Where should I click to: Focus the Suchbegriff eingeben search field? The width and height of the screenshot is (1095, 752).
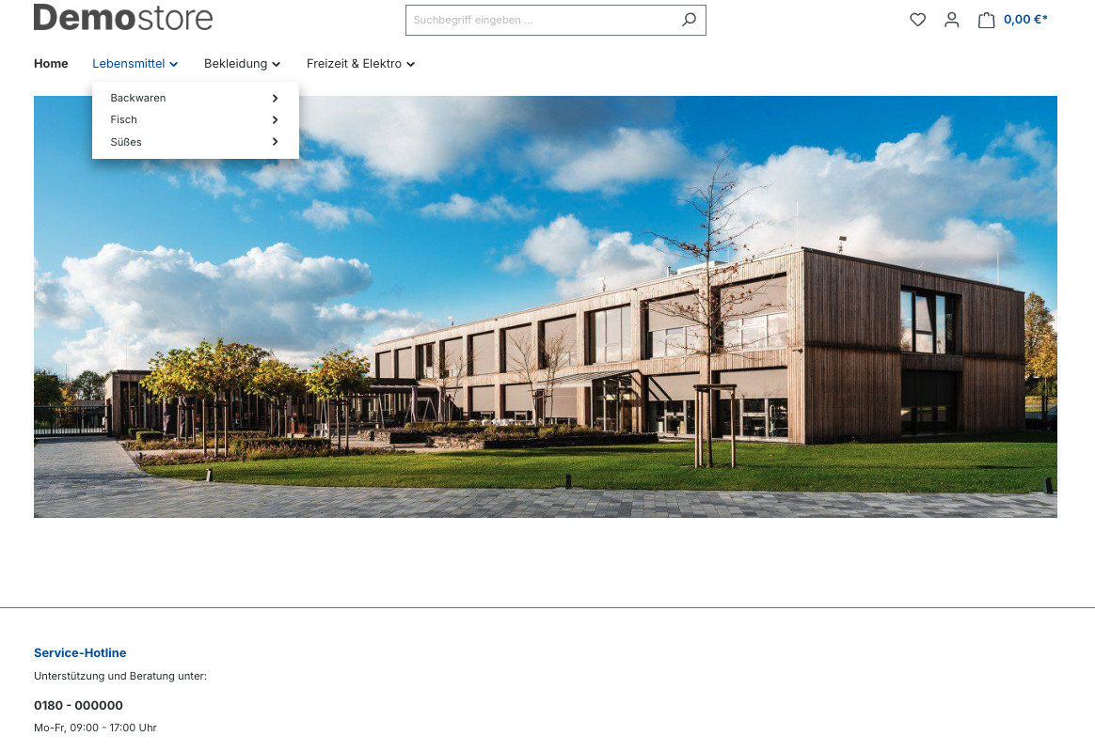(541, 20)
